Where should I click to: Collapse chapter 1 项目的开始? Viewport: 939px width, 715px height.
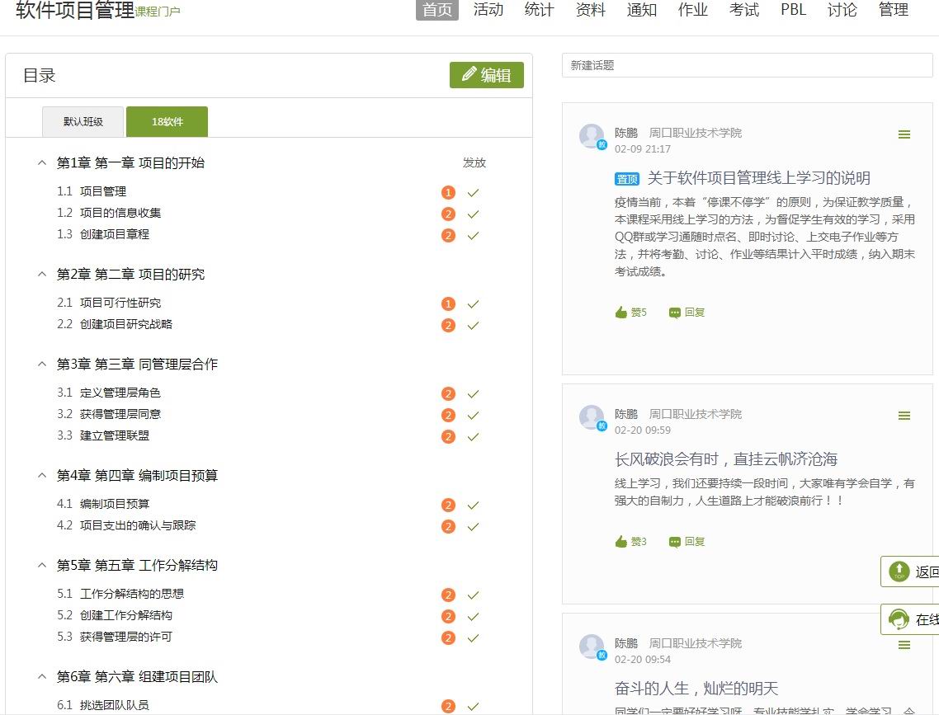[x=42, y=163]
